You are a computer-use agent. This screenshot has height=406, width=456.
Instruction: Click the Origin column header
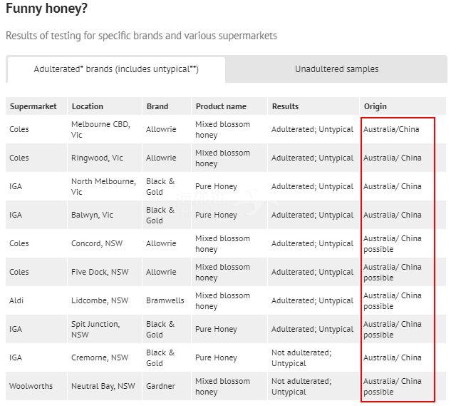point(375,106)
